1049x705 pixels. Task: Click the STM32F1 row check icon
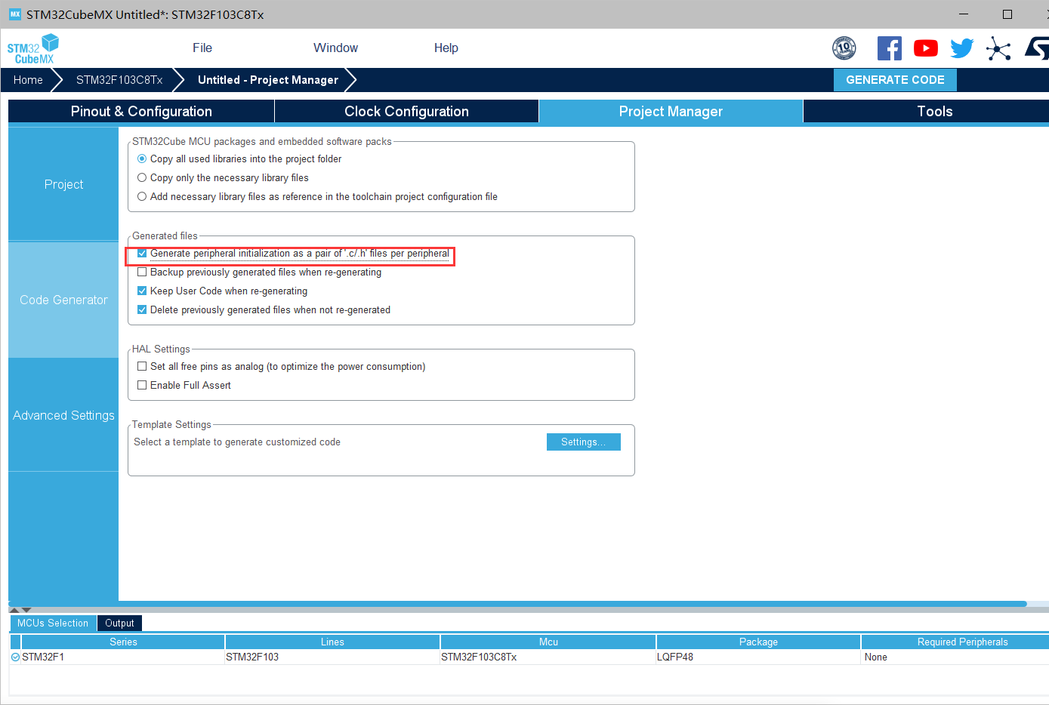click(x=15, y=657)
